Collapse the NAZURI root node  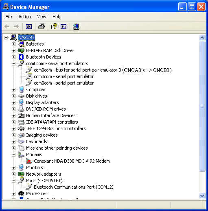[6, 37]
